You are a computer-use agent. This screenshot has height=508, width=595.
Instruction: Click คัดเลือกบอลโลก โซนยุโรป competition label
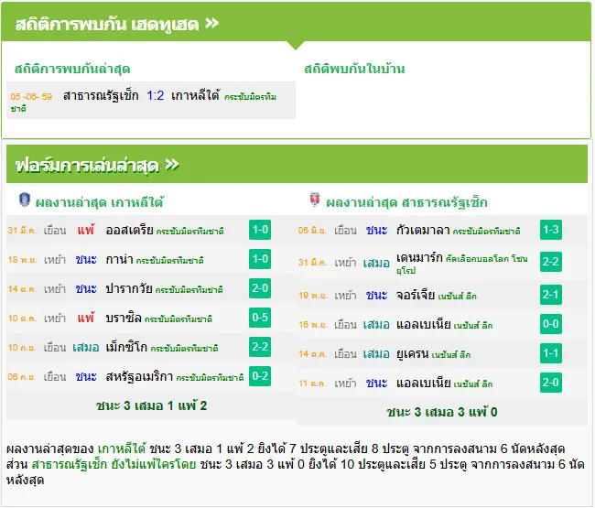click(461, 265)
